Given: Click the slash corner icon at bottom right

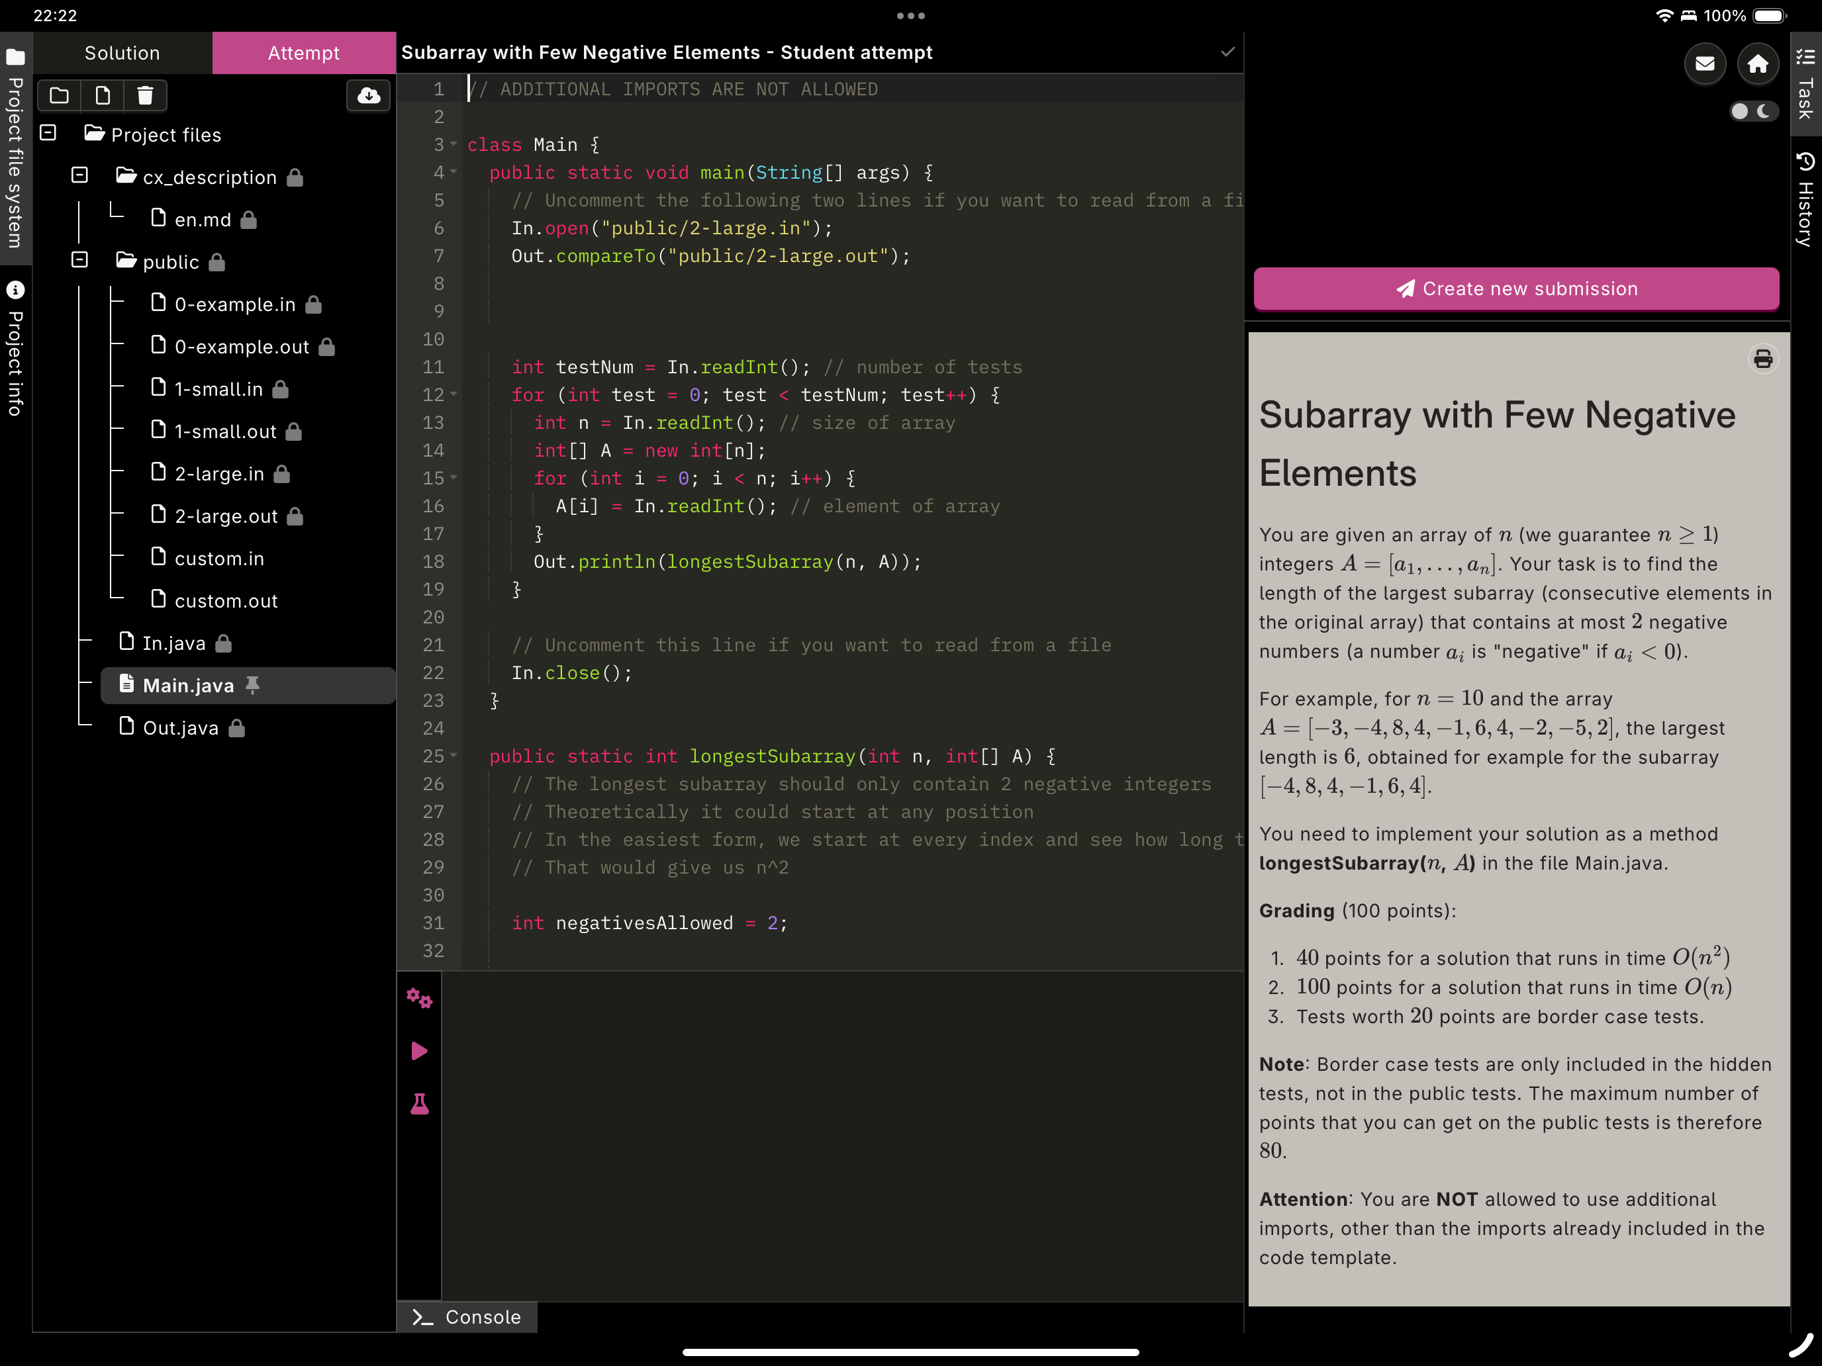Looking at the screenshot, I should (x=1801, y=1345).
